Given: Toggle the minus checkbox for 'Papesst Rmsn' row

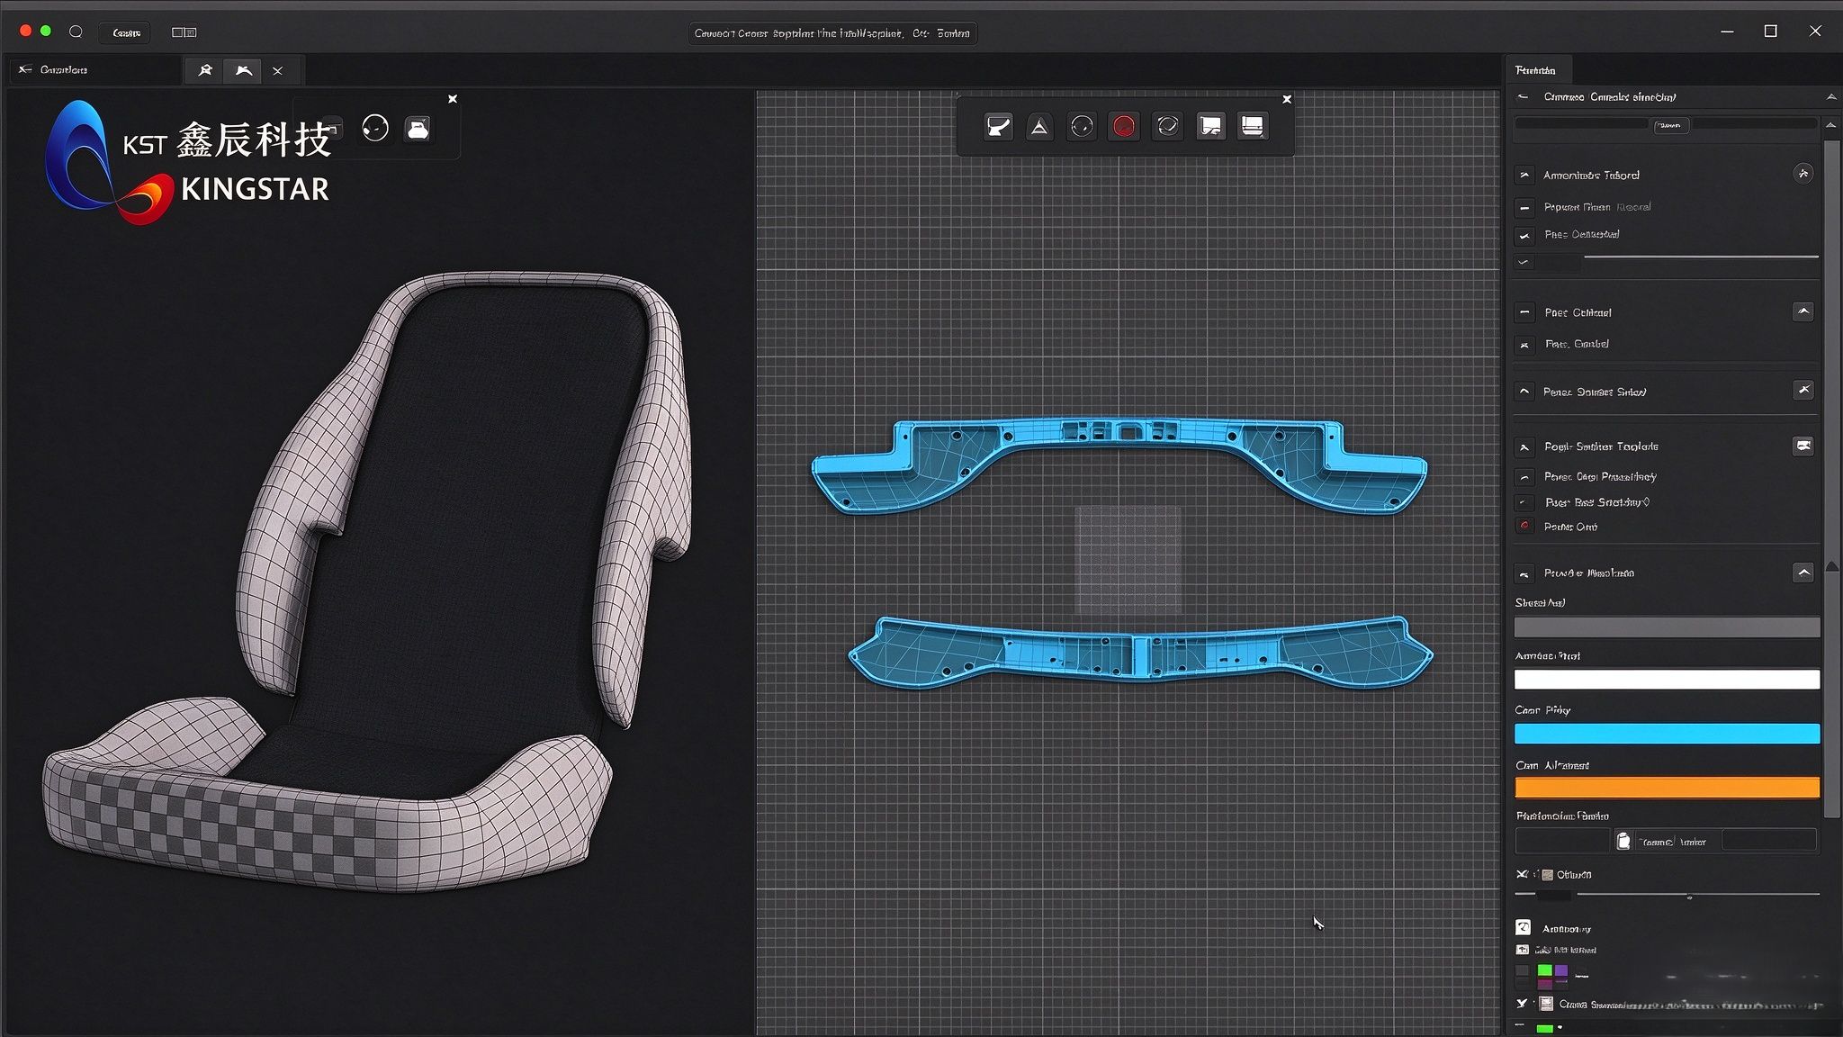Looking at the screenshot, I should [x=1524, y=208].
